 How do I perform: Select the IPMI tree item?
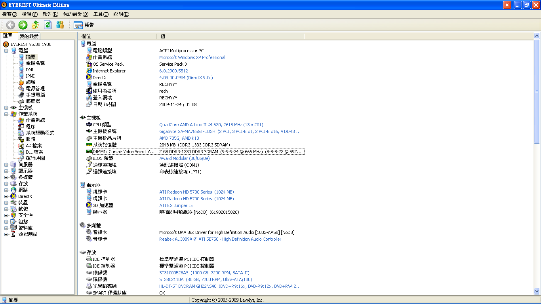click(30, 76)
